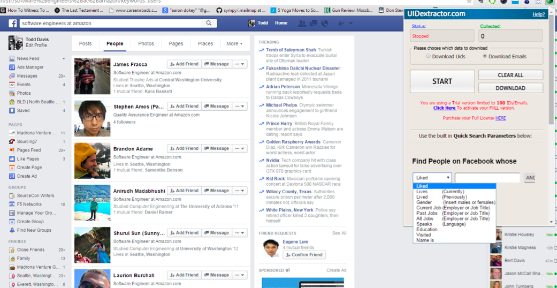The image size is (557, 288).
Task: Switch to the Pages tab
Action: [x=176, y=44]
